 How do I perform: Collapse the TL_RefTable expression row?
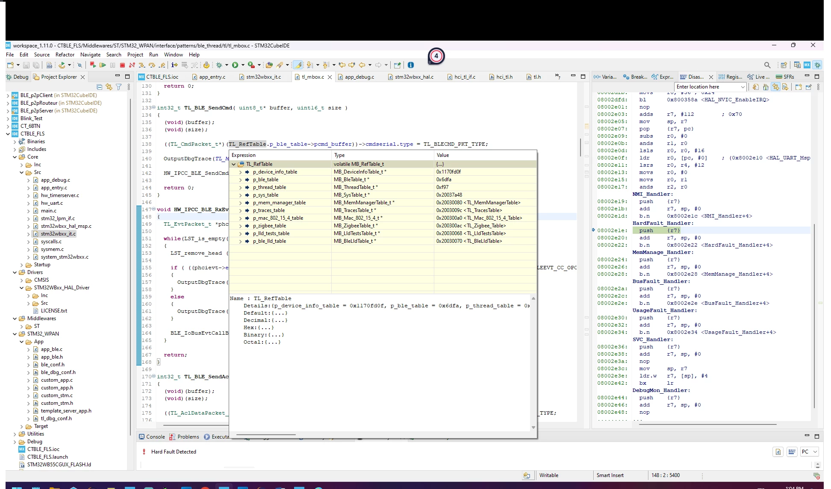pos(233,164)
